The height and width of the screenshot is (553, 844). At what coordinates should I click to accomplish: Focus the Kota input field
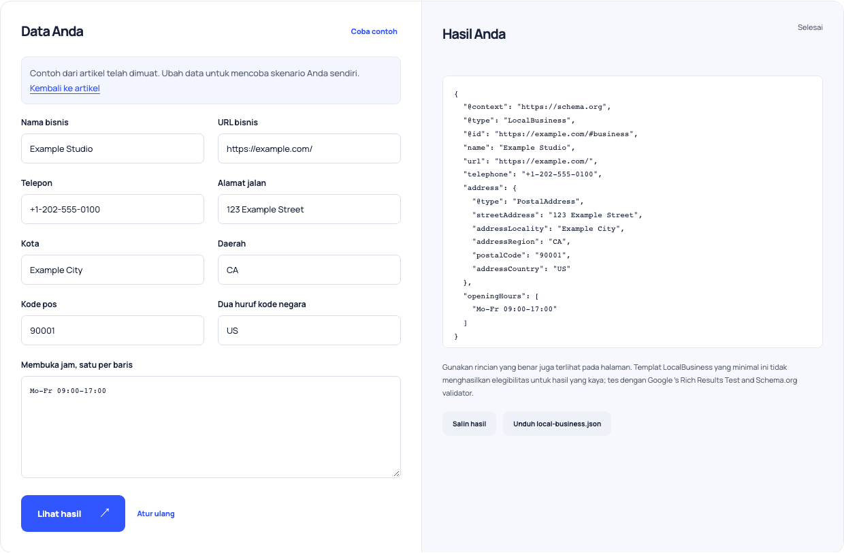click(x=112, y=270)
